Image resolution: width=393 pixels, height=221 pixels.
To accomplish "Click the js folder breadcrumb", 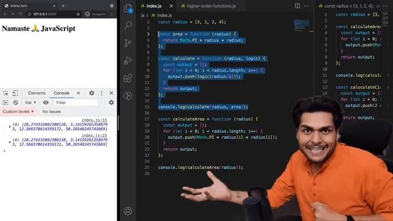I will [x=142, y=15].
